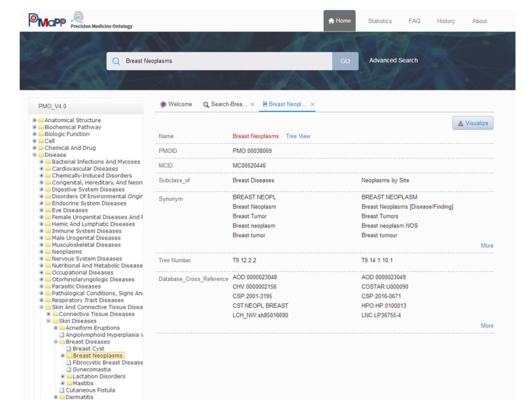Expand the Lactation Disorders node
Screen dimensions: 531x410
pyautogui.click(x=63, y=376)
